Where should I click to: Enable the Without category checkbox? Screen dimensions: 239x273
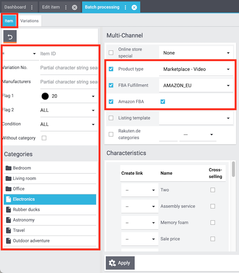pos(44,138)
